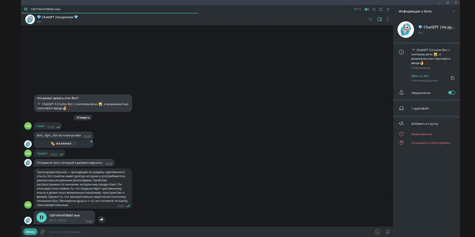
Task: Select the Трансцендентальное text message
Action: point(83,188)
